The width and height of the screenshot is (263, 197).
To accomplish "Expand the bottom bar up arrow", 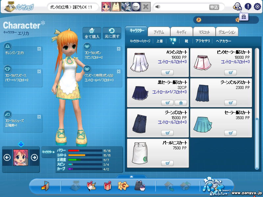I will tap(131, 177).
